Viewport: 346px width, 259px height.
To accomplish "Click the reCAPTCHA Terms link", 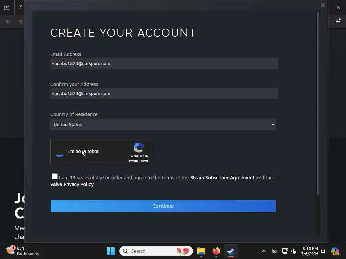I will click(145, 161).
